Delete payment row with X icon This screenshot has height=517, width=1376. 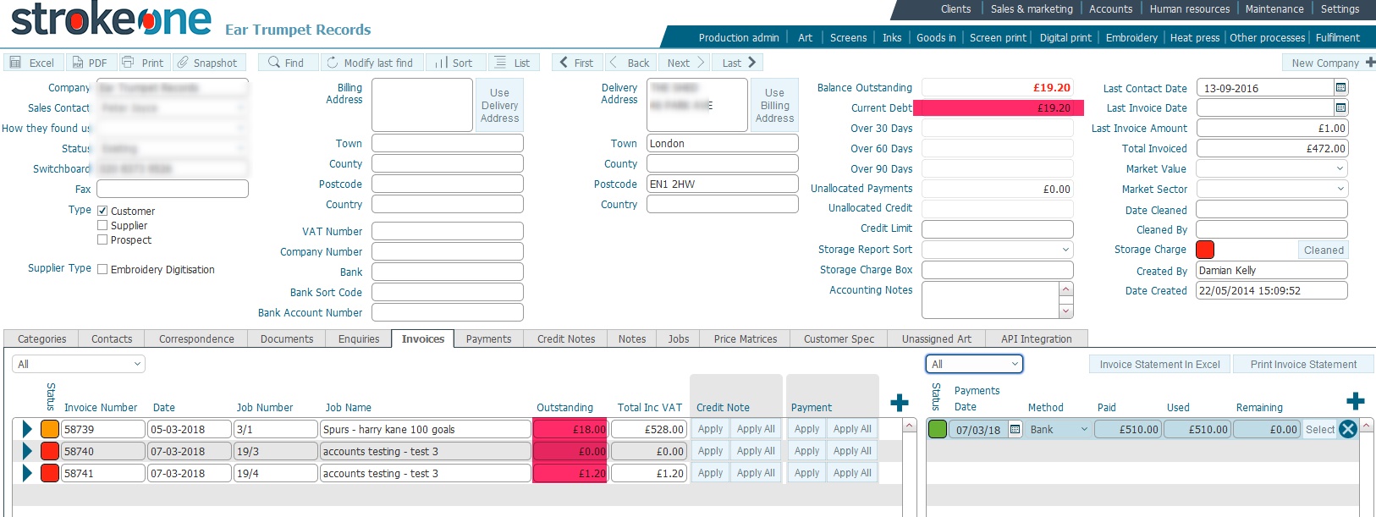tap(1348, 429)
